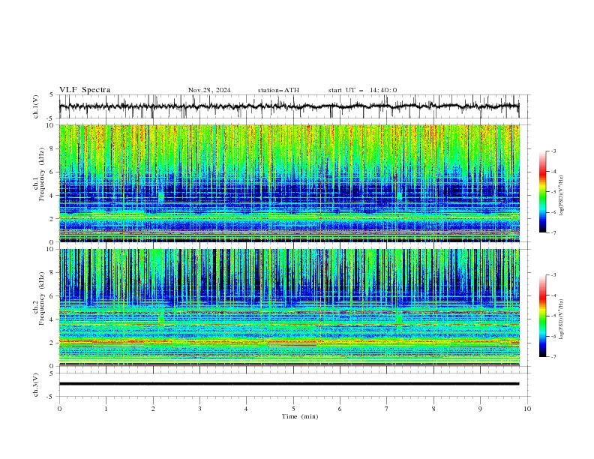Click the "-4" label on the lower color bar
594x459 pixels.
[553, 295]
